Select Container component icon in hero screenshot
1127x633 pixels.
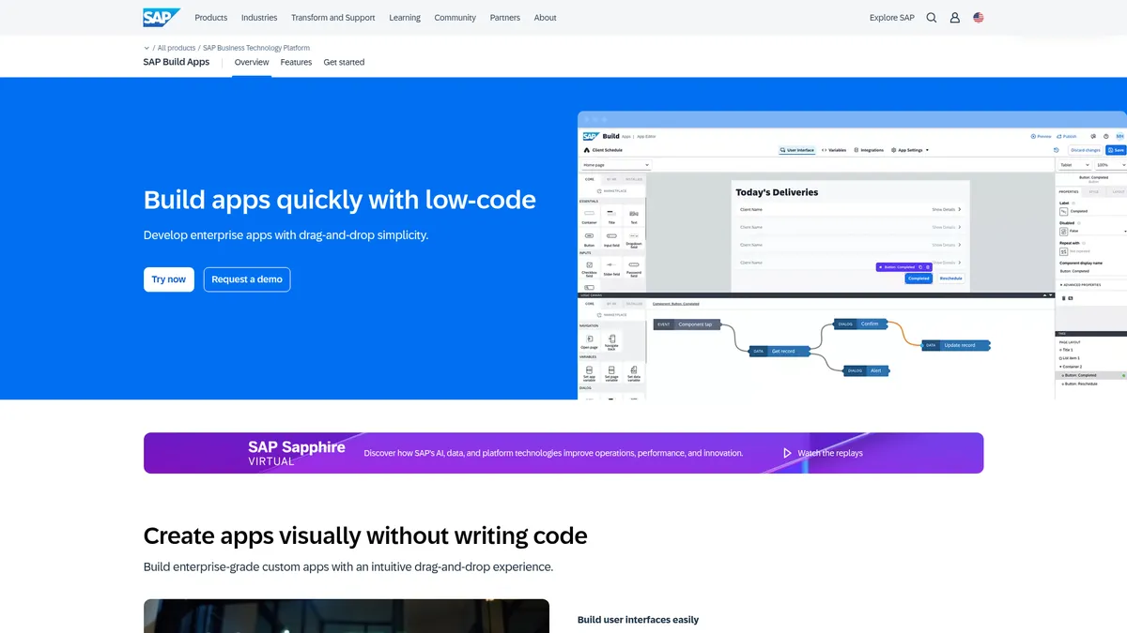tap(589, 213)
